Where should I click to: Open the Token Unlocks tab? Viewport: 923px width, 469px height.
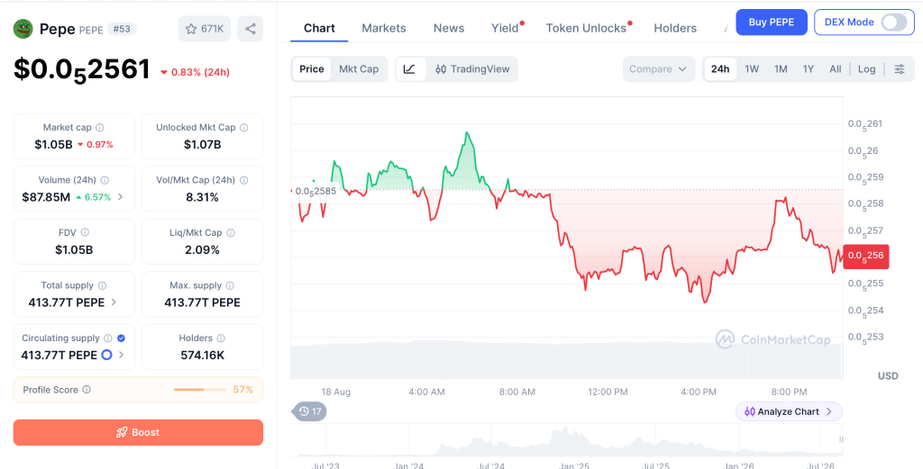click(x=586, y=28)
